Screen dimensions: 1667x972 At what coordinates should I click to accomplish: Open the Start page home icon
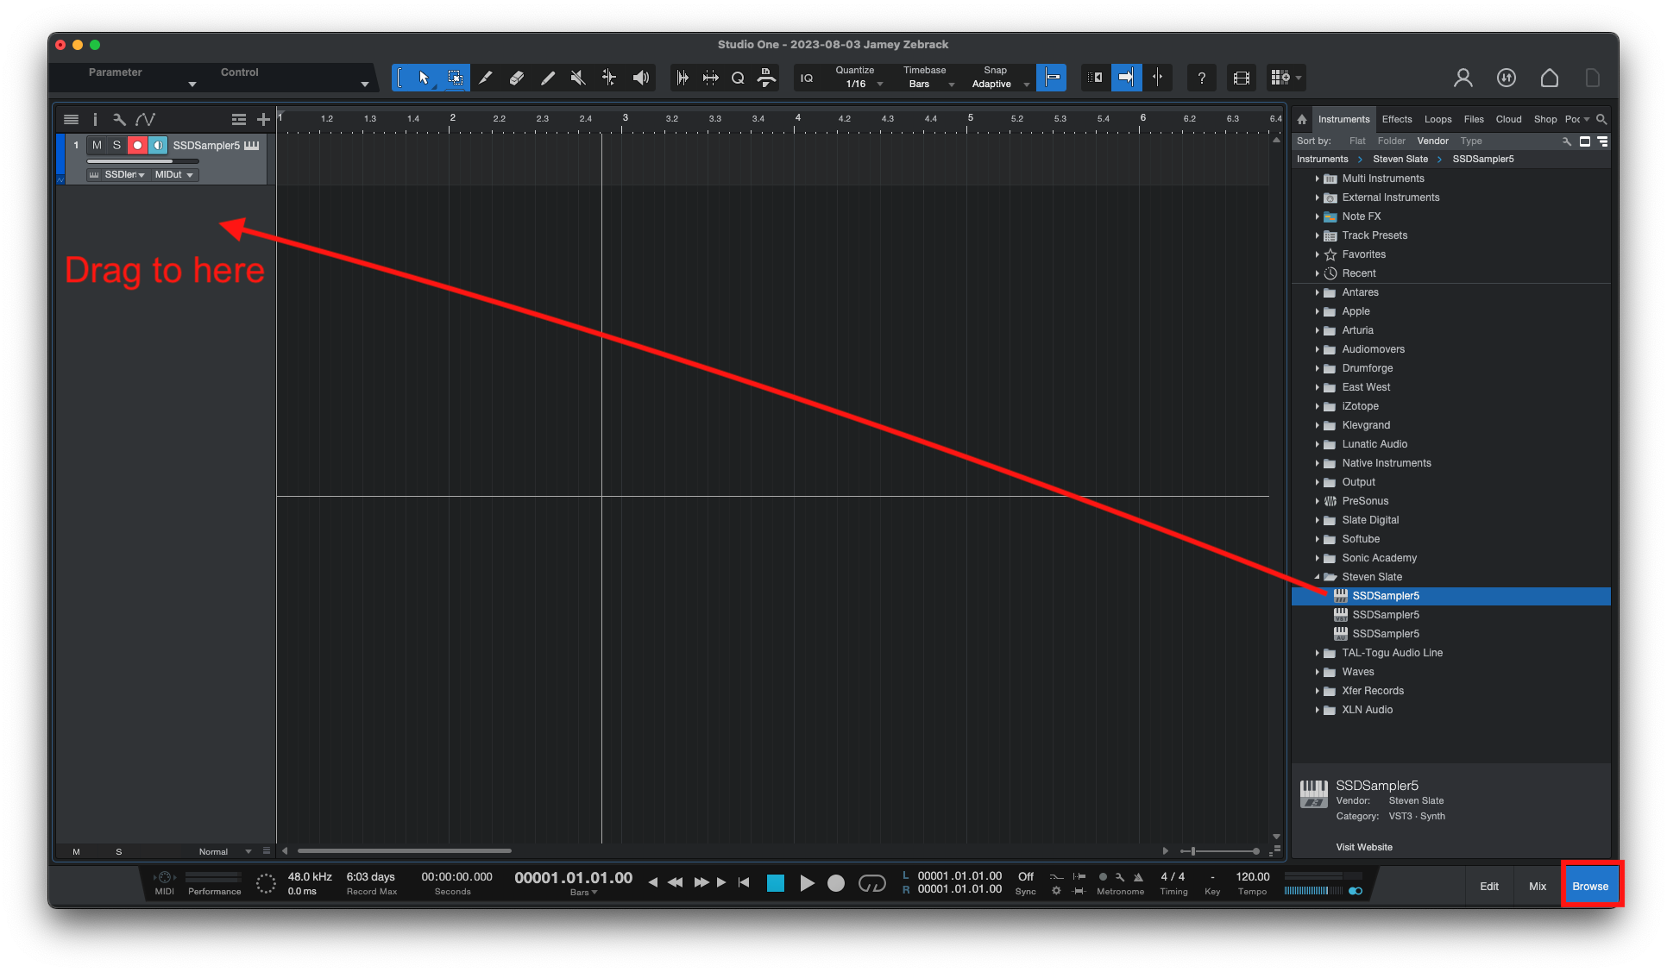coord(1550,78)
